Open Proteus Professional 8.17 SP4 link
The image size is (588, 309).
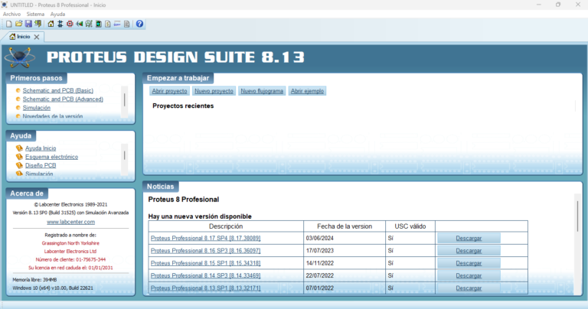(205, 238)
